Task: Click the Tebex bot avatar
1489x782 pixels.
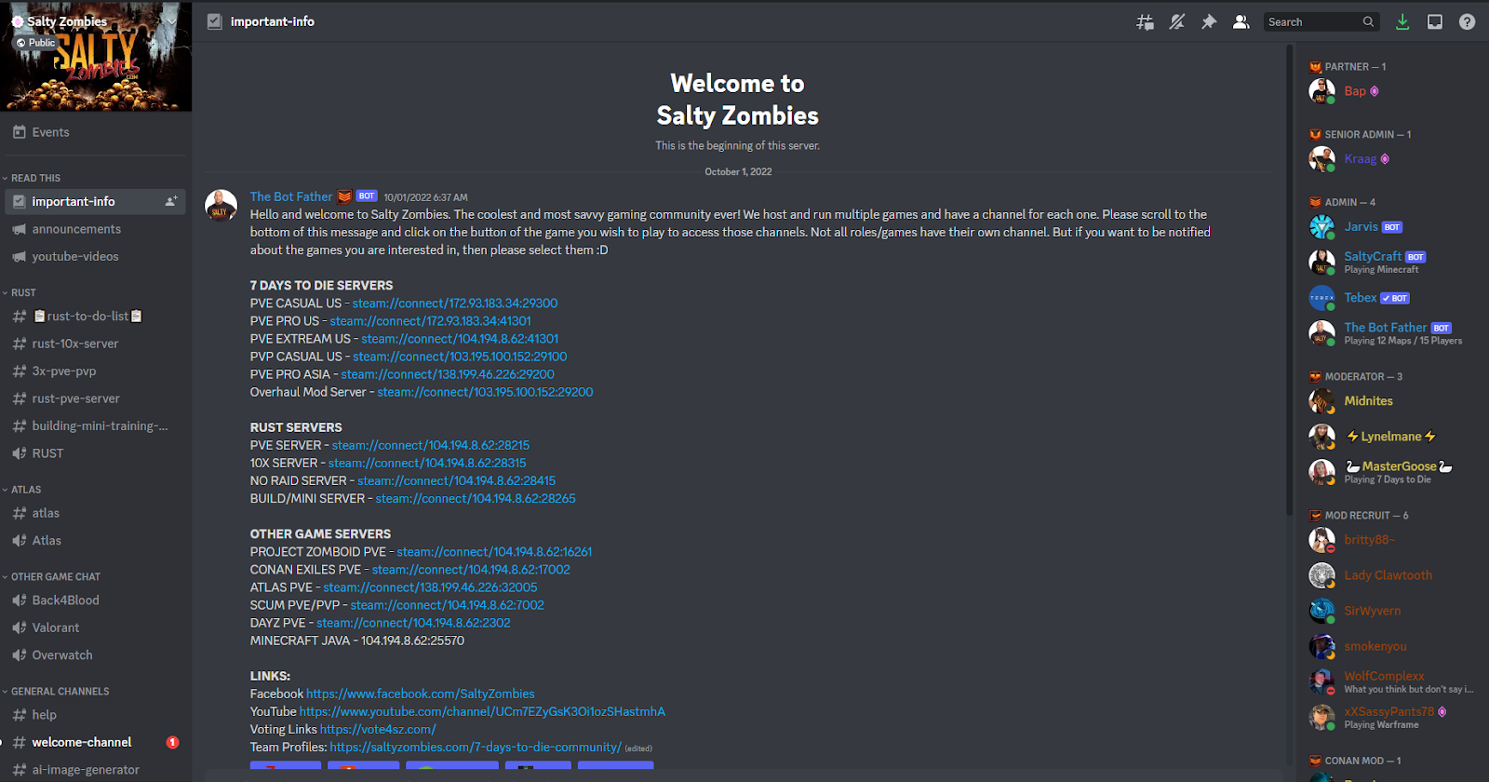Action: (x=1321, y=298)
